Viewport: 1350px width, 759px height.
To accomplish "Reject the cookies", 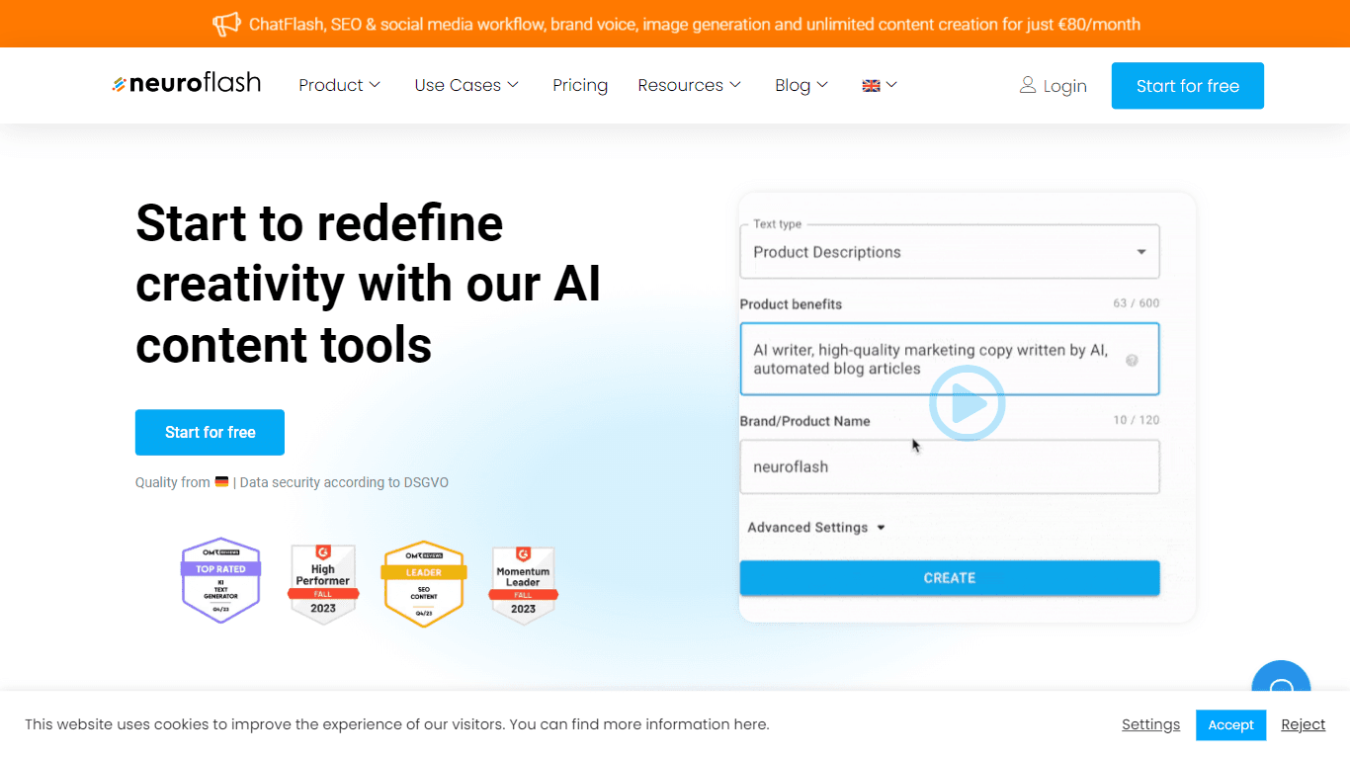I will (x=1304, y=724).
